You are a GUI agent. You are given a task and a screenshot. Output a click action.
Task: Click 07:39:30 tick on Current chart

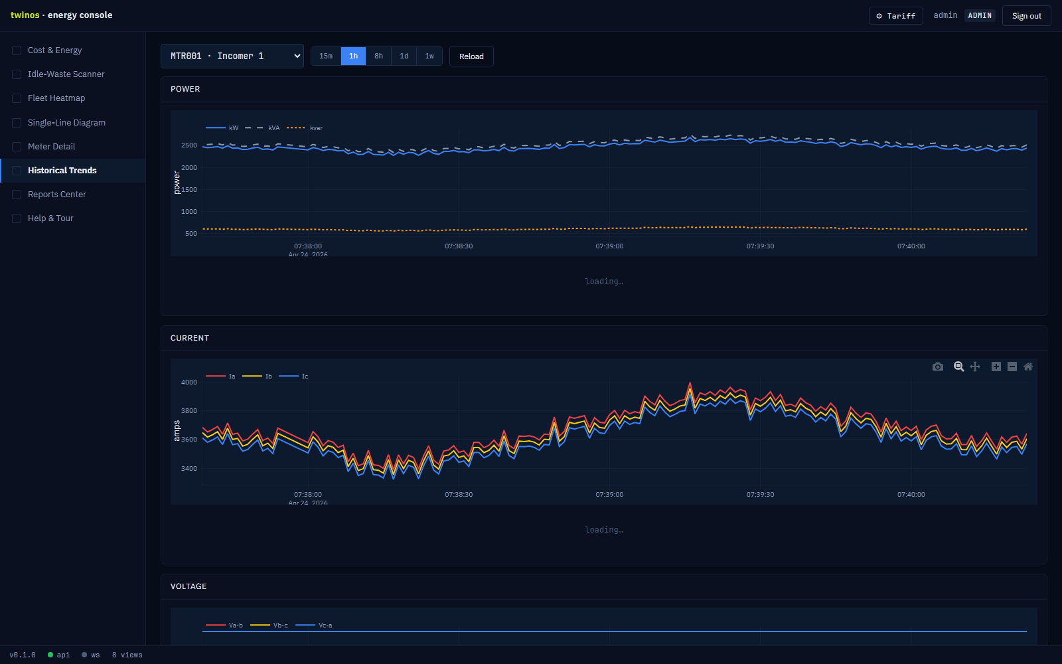coord(760,495)
